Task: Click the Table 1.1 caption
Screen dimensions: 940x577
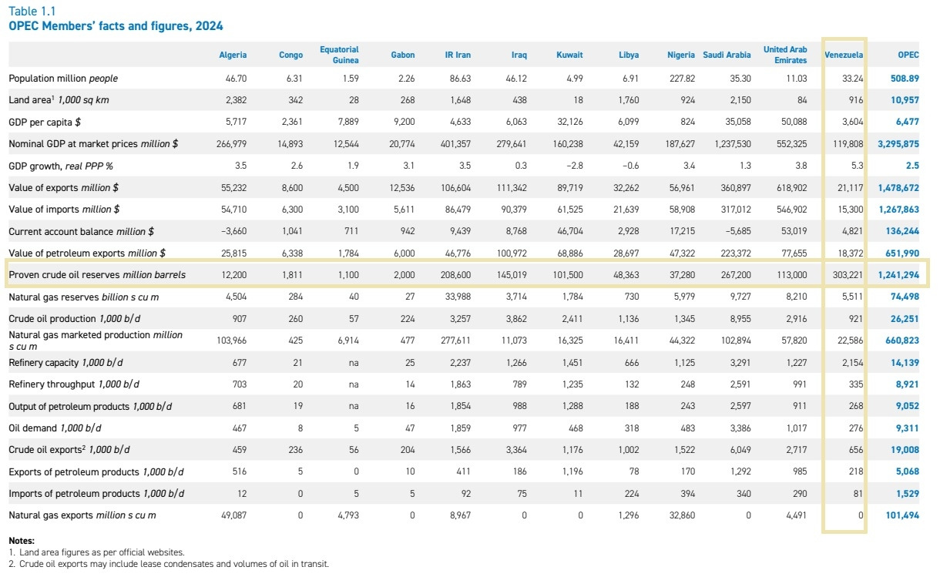Action: 32,11
